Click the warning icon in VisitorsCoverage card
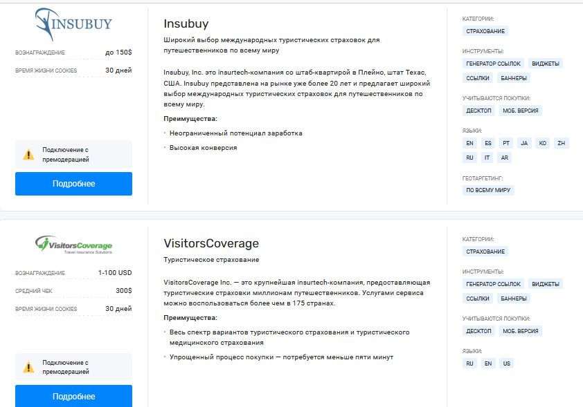 (28, 368)
